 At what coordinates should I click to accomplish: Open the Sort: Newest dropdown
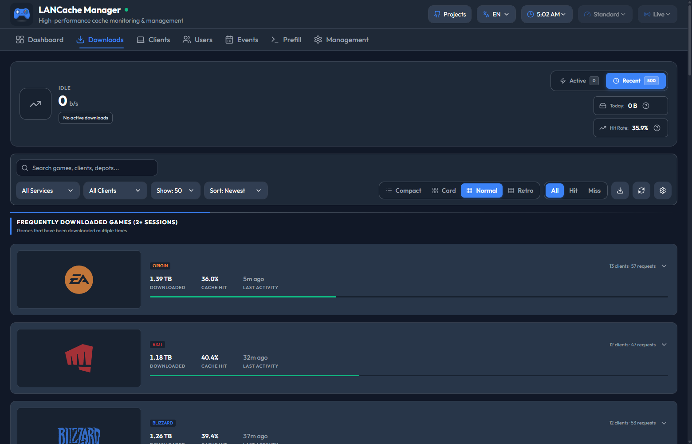click(236, 190)
